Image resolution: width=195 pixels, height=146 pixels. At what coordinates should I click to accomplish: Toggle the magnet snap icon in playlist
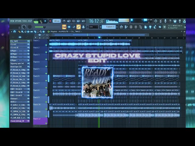point(15,32)
